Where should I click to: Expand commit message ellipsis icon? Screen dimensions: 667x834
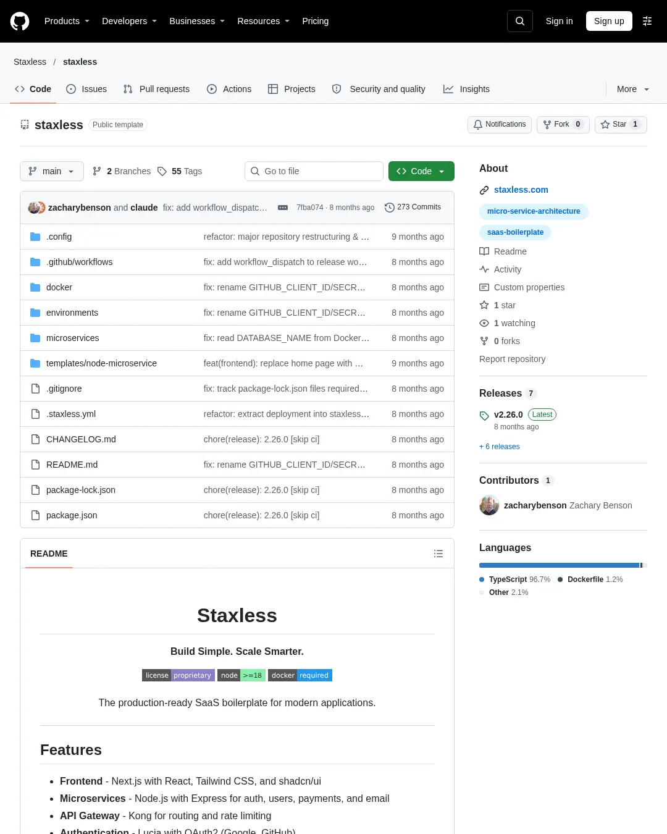click(x=283, y=208)
